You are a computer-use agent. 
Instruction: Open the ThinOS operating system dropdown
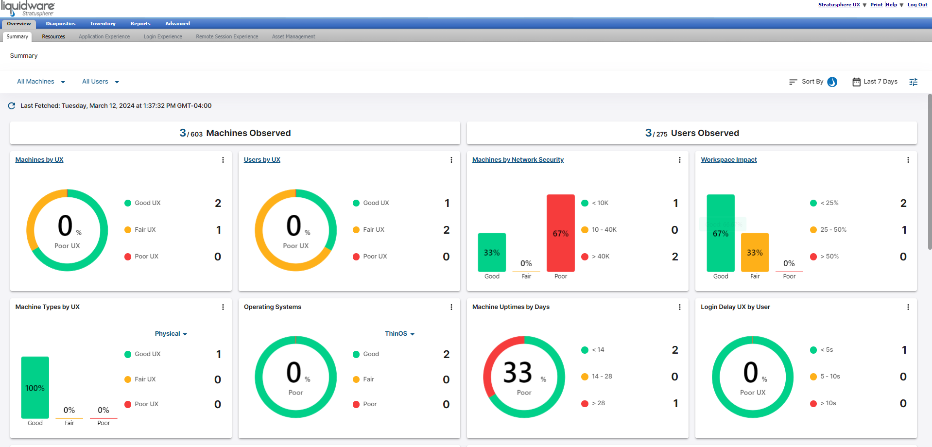[x=400, y=334]
